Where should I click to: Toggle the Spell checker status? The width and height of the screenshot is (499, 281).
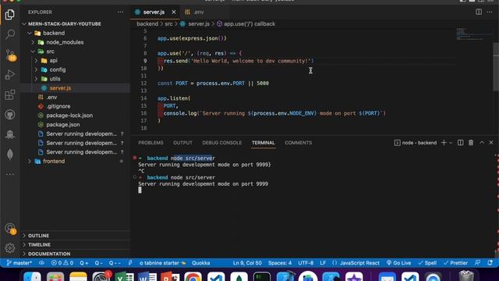427,263
